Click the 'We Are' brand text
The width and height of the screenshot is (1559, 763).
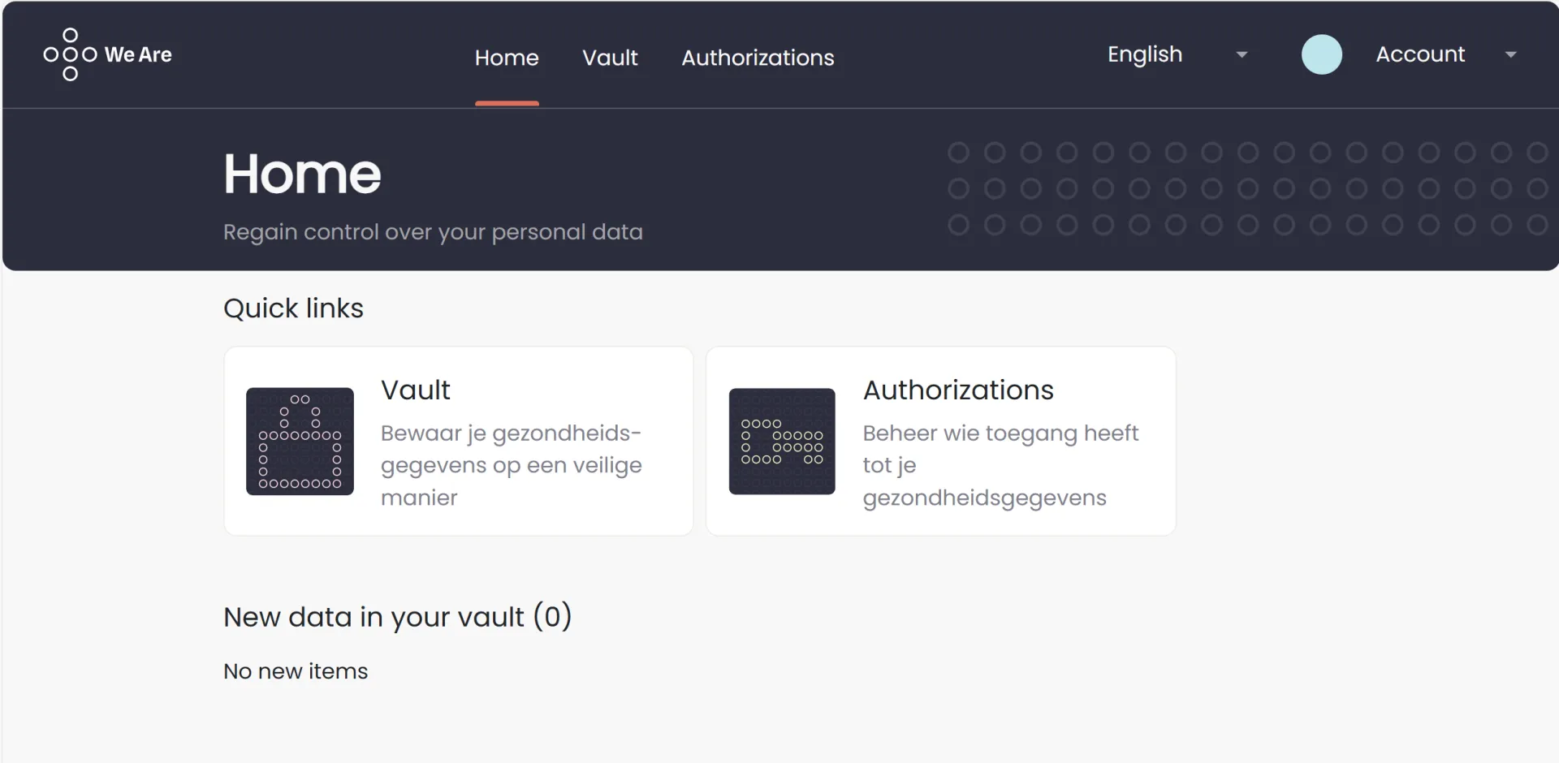click(138, 54)
